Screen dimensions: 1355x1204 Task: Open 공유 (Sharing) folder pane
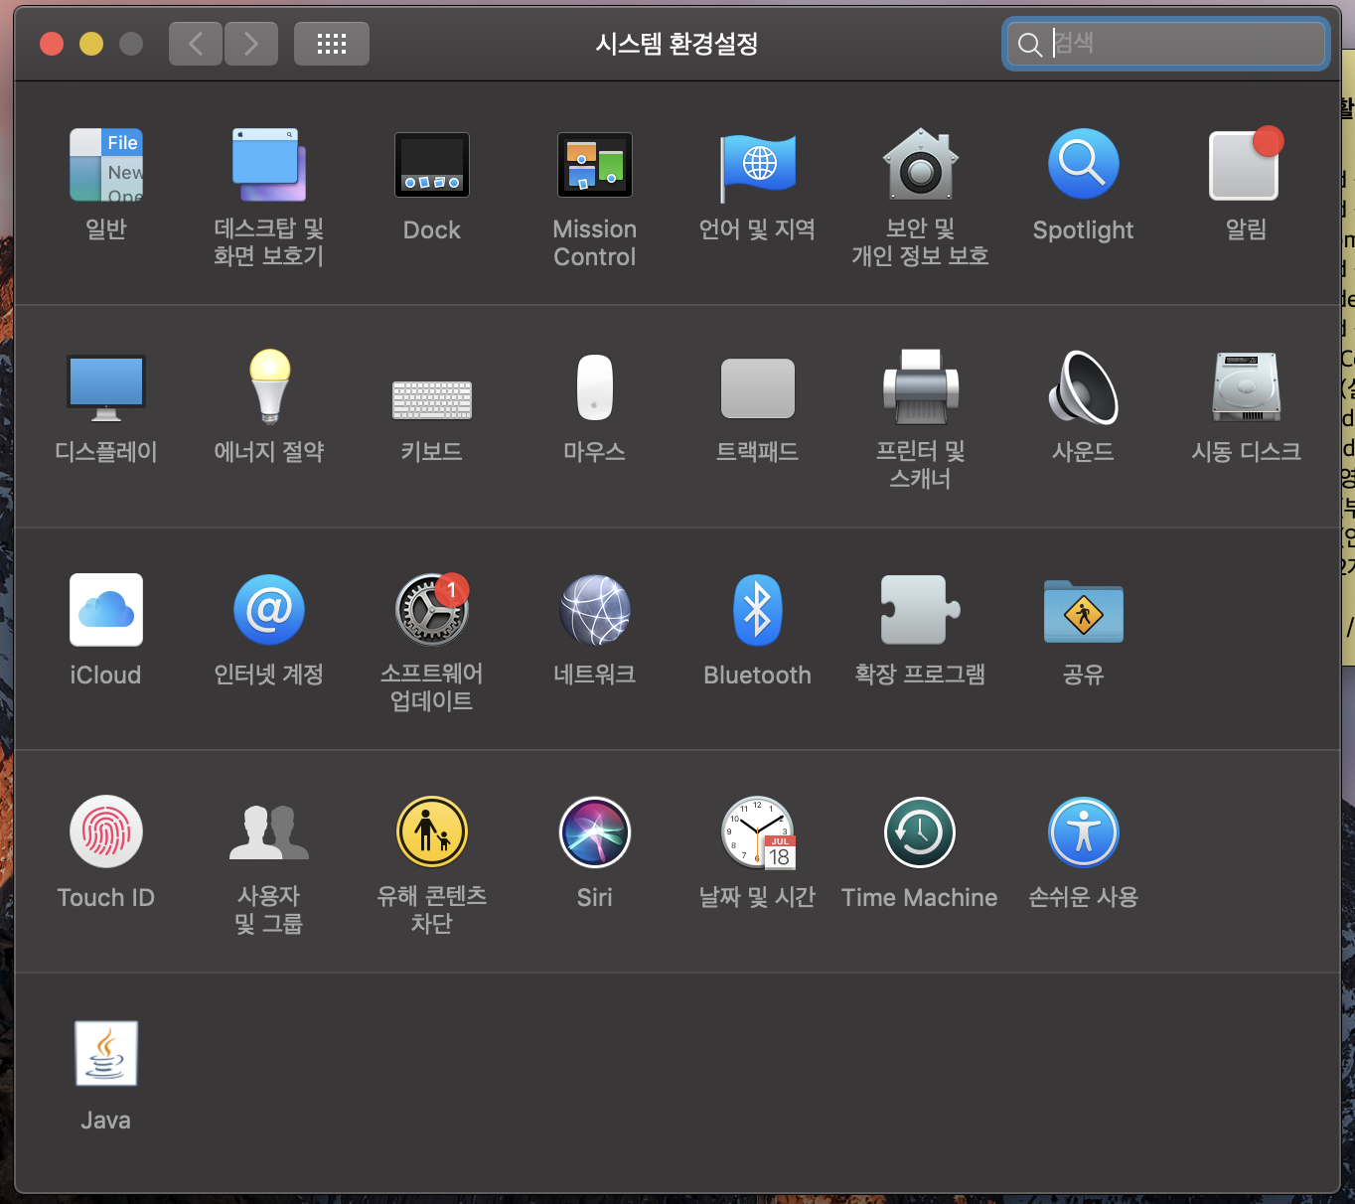(x=1084, y=612)
